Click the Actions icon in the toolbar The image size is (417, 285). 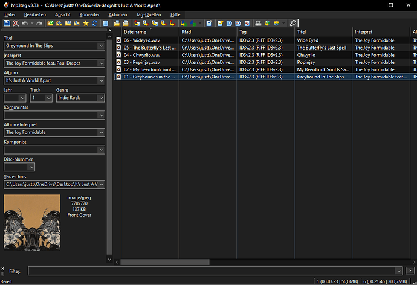[x=183, y=23]
